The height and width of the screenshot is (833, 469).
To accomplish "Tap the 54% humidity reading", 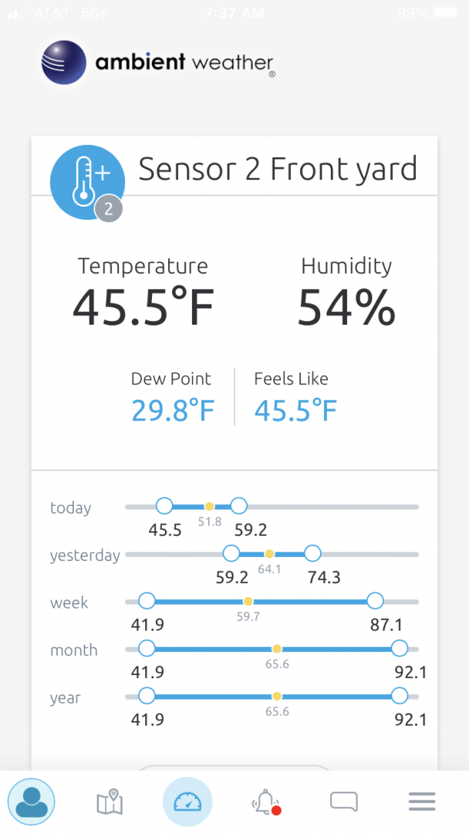I will [346, 307].
